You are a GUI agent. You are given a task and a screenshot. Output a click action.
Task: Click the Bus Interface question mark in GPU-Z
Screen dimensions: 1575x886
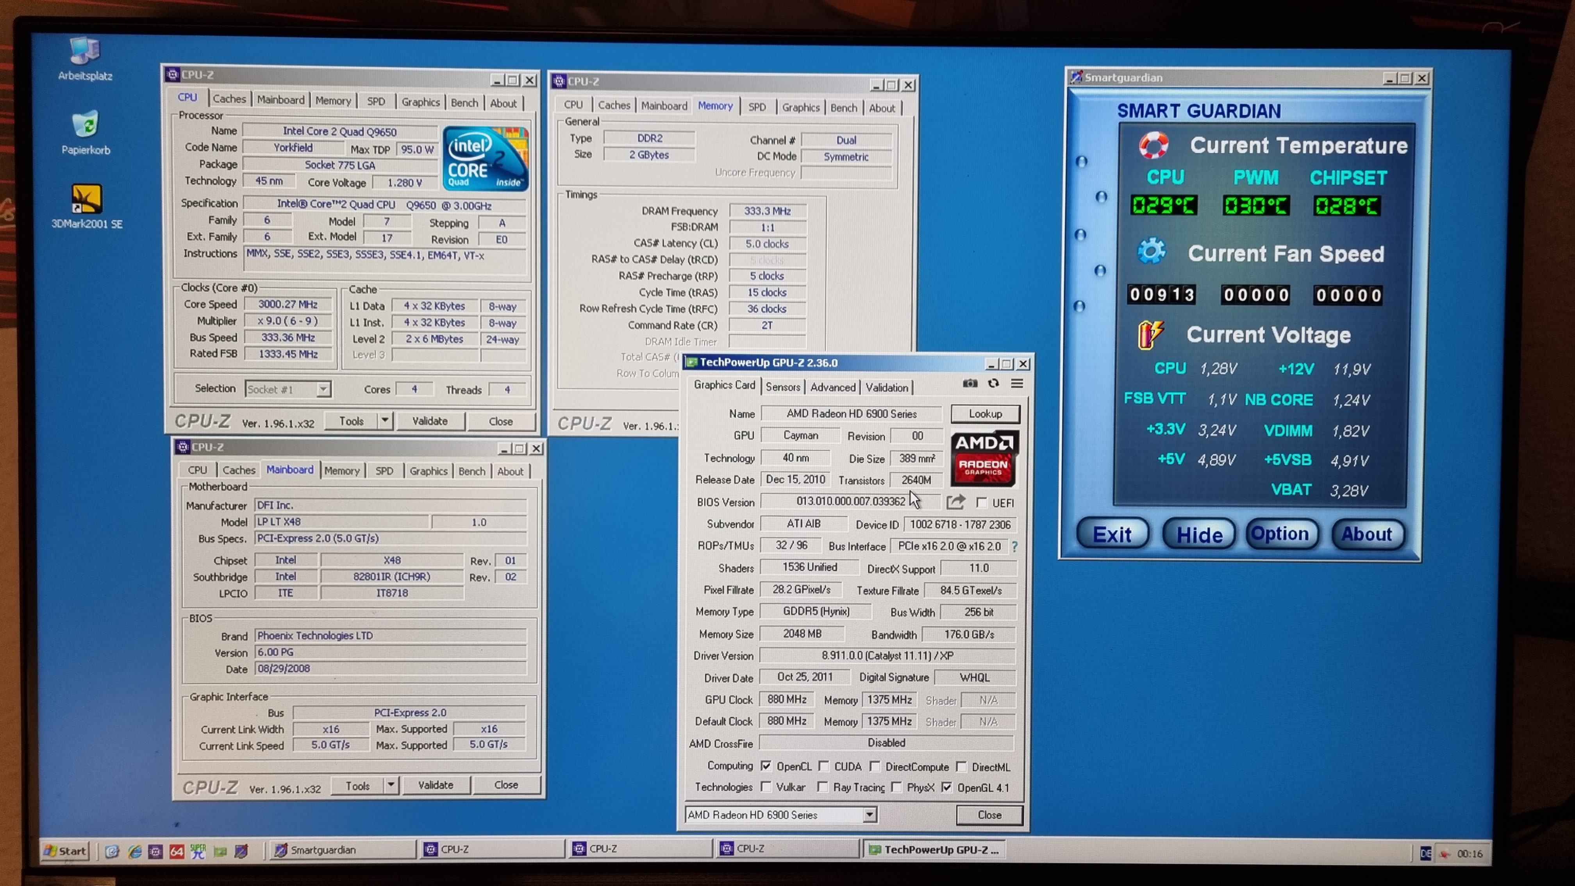1015,546
